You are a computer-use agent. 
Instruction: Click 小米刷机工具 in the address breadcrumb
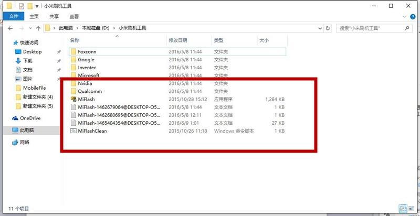(132, 28)
